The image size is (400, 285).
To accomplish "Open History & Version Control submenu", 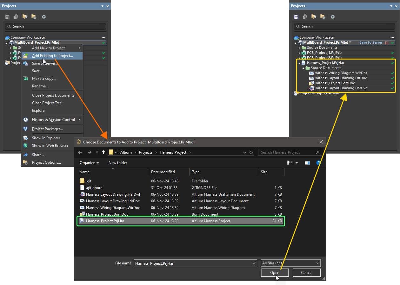I will (52, 120).
